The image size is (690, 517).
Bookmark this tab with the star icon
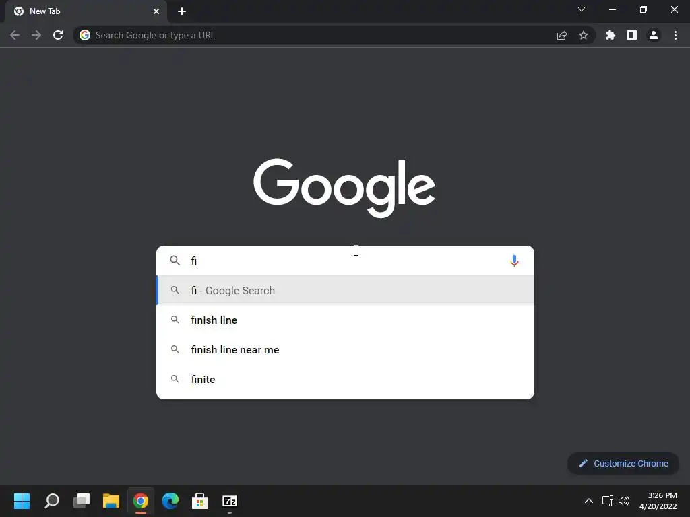tap(584, 35)
